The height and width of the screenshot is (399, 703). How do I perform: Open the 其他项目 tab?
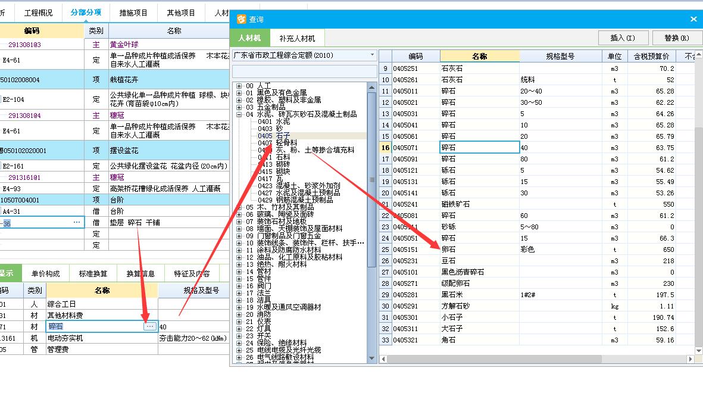pyautogui.click(x=181, y=13)
